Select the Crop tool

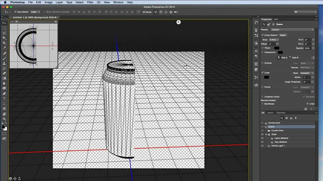pyautogui.click(x=4, y=43)
